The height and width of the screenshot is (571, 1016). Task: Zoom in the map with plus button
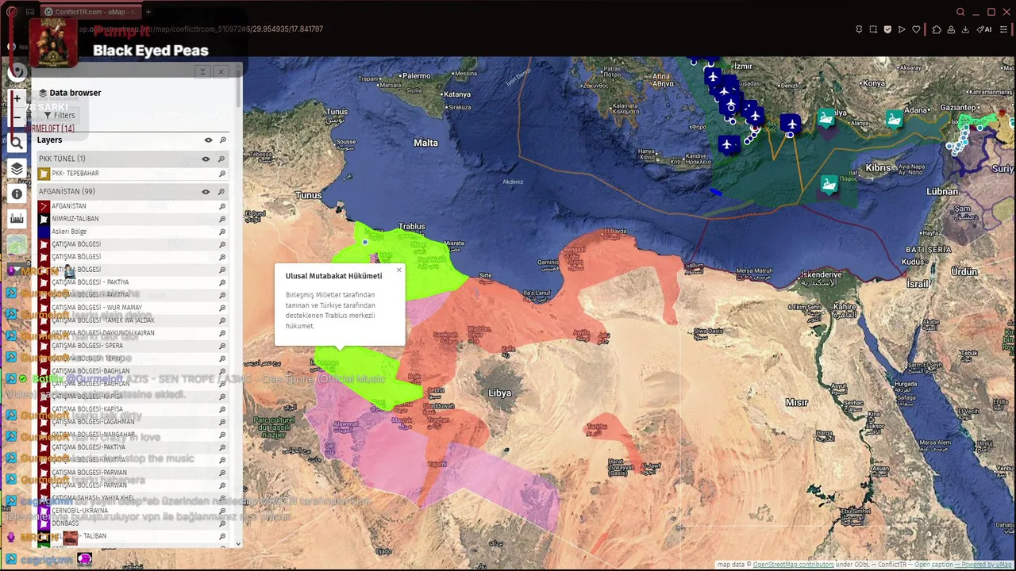17,99
